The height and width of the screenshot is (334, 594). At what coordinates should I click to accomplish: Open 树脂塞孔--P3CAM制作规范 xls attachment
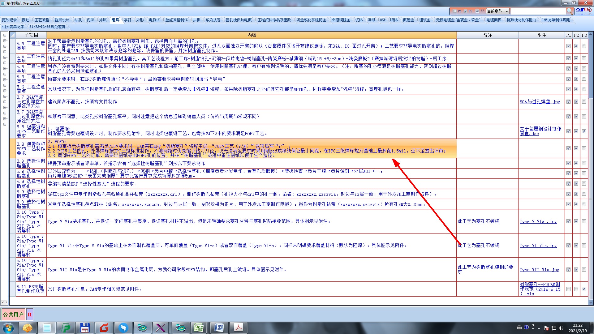(x=540, y=289)
